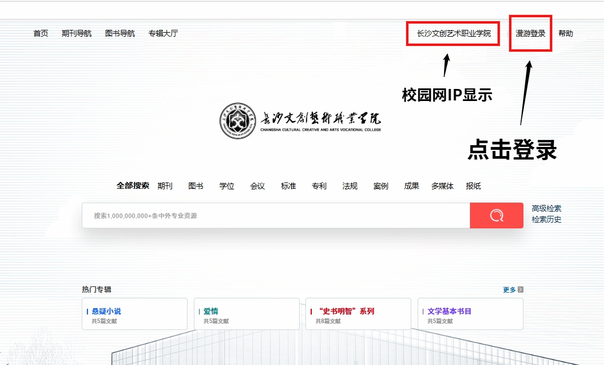Open 图书导航 in top navigation
Screen dimensions: 604x365
point(120,33)
